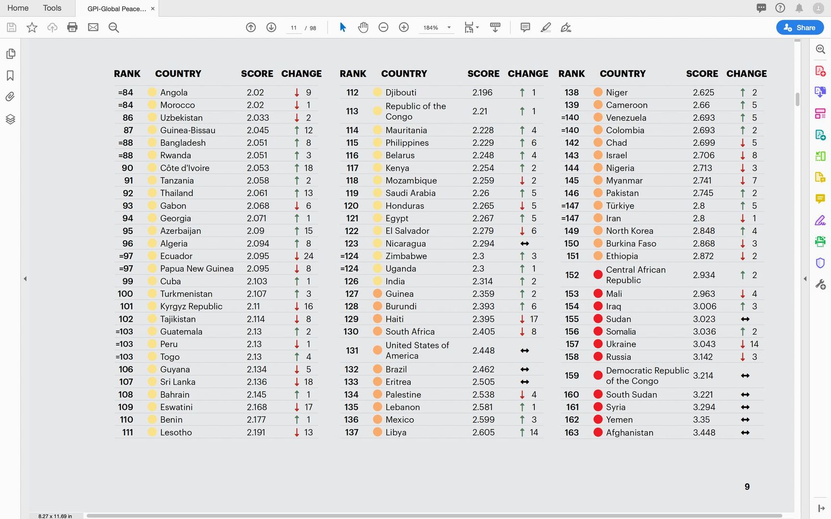
Task: Click the vertical scrollbar thumb
Action: pyautogui.click(x=797, y=99)
